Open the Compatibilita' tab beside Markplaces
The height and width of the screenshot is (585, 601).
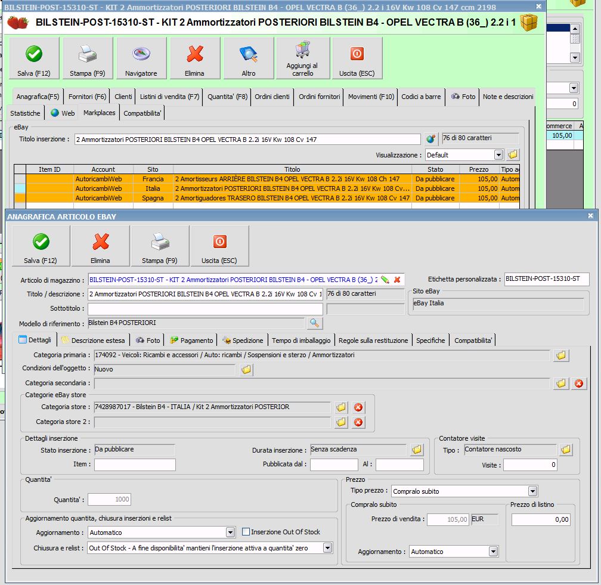142,113
